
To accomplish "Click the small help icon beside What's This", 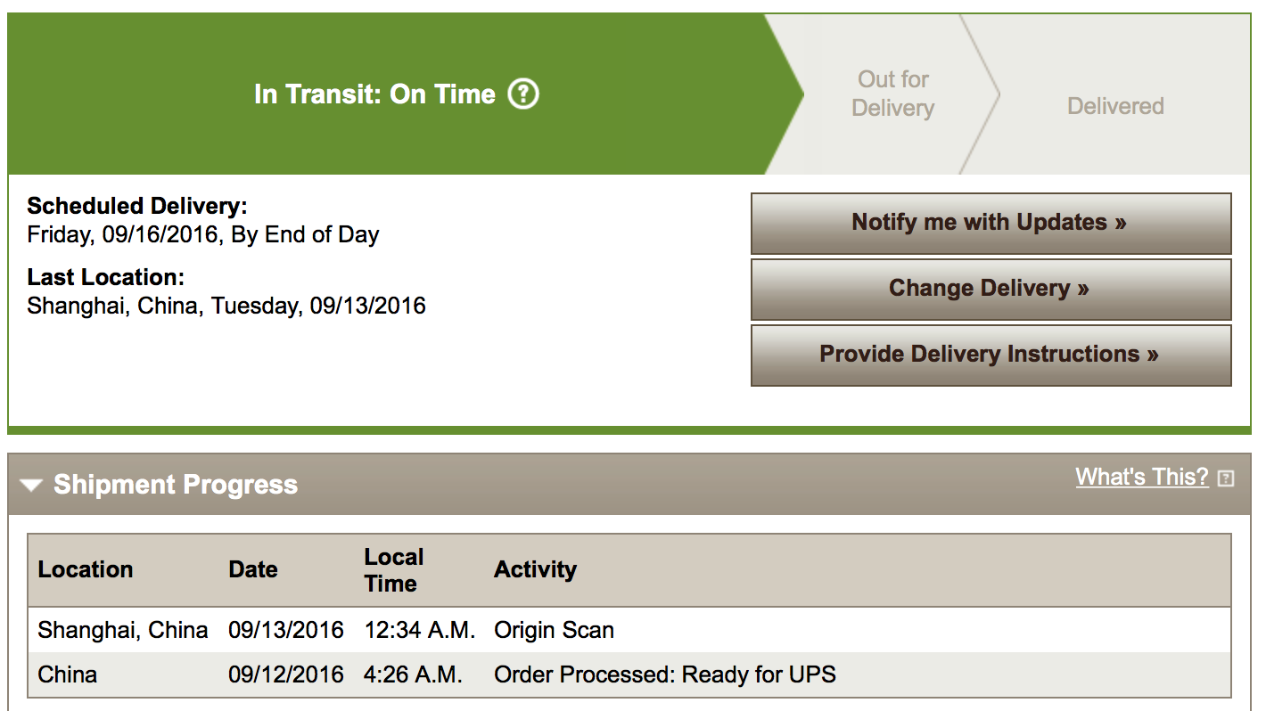I will tap(1226, 478).
